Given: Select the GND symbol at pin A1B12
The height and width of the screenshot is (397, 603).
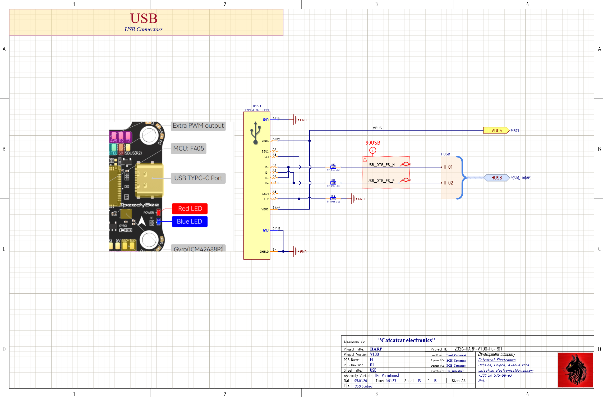Looking at the screenshot, I should [296, 120].
